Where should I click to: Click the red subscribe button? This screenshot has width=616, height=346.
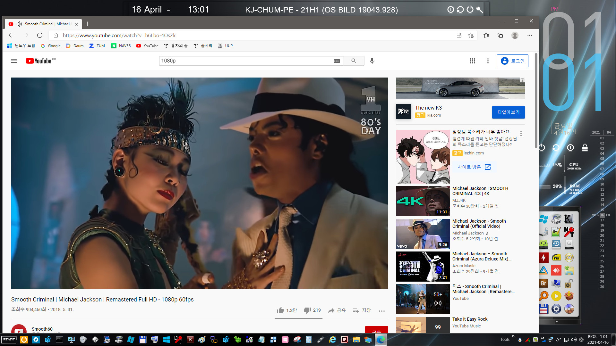376,330
